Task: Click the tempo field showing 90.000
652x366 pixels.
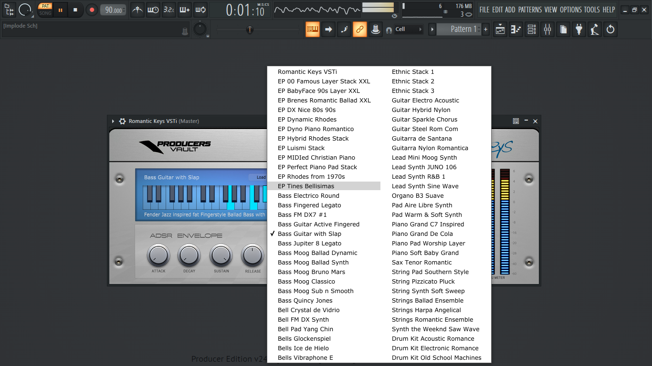Action: [114, 10]
